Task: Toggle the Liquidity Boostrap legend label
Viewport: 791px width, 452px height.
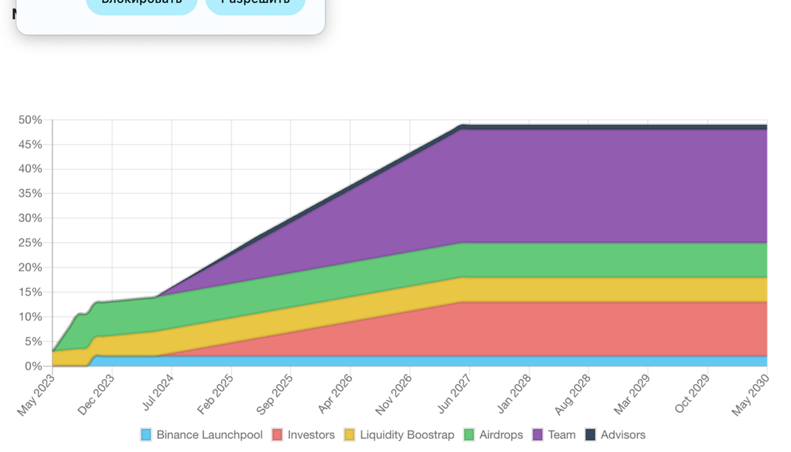Action: 407,435
